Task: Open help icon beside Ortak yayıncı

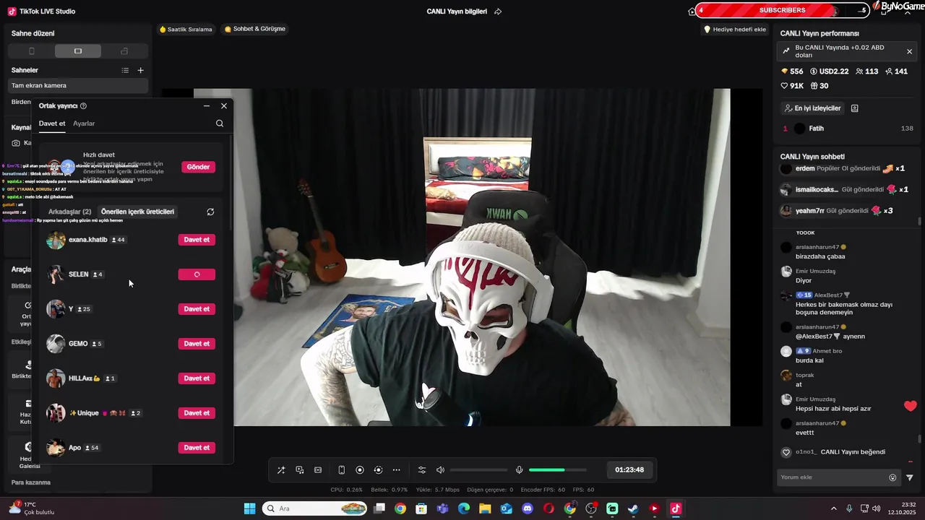Action: pyautogui.click(x=83, y=106)
